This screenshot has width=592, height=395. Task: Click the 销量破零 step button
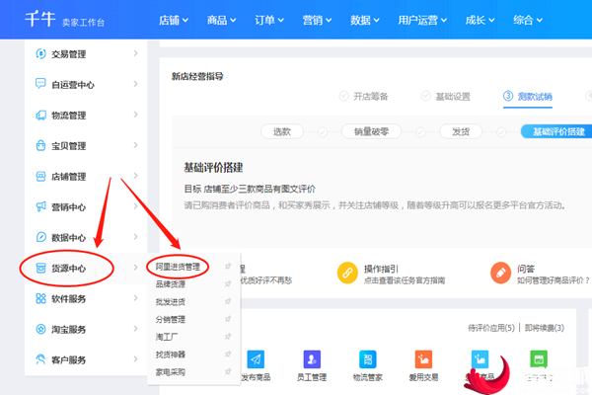(x=371, y=131)
